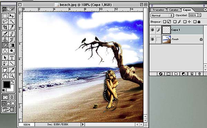
Task: Select the Fondo layer thumbnail
Action: (166, 39)
